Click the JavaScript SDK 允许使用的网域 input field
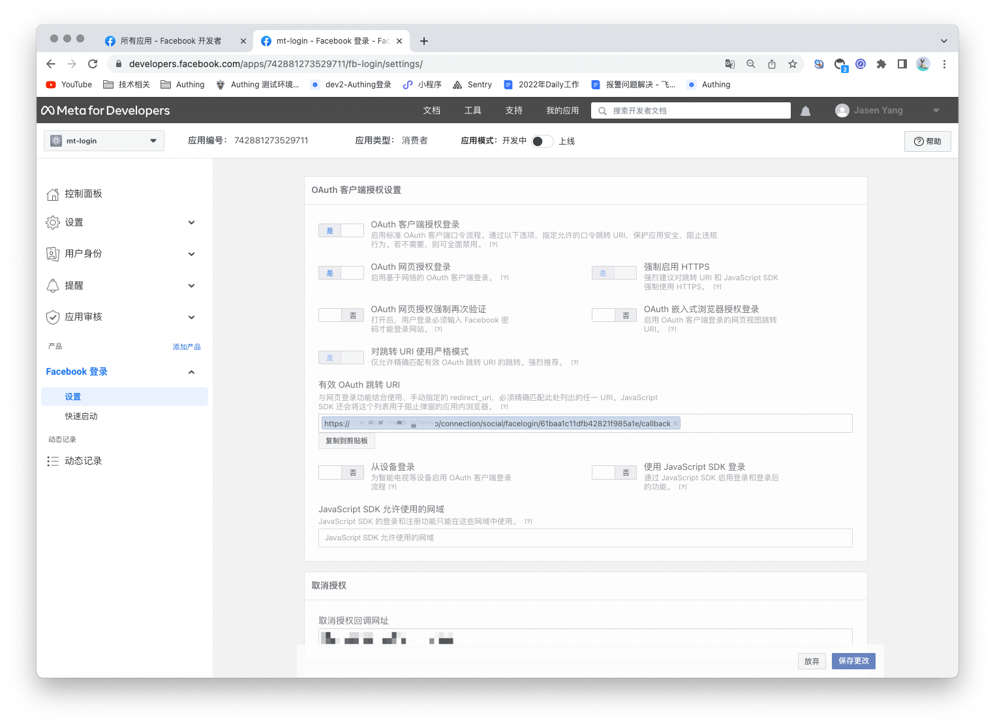The height and width of the screenshot is (726, 995). 585,538
